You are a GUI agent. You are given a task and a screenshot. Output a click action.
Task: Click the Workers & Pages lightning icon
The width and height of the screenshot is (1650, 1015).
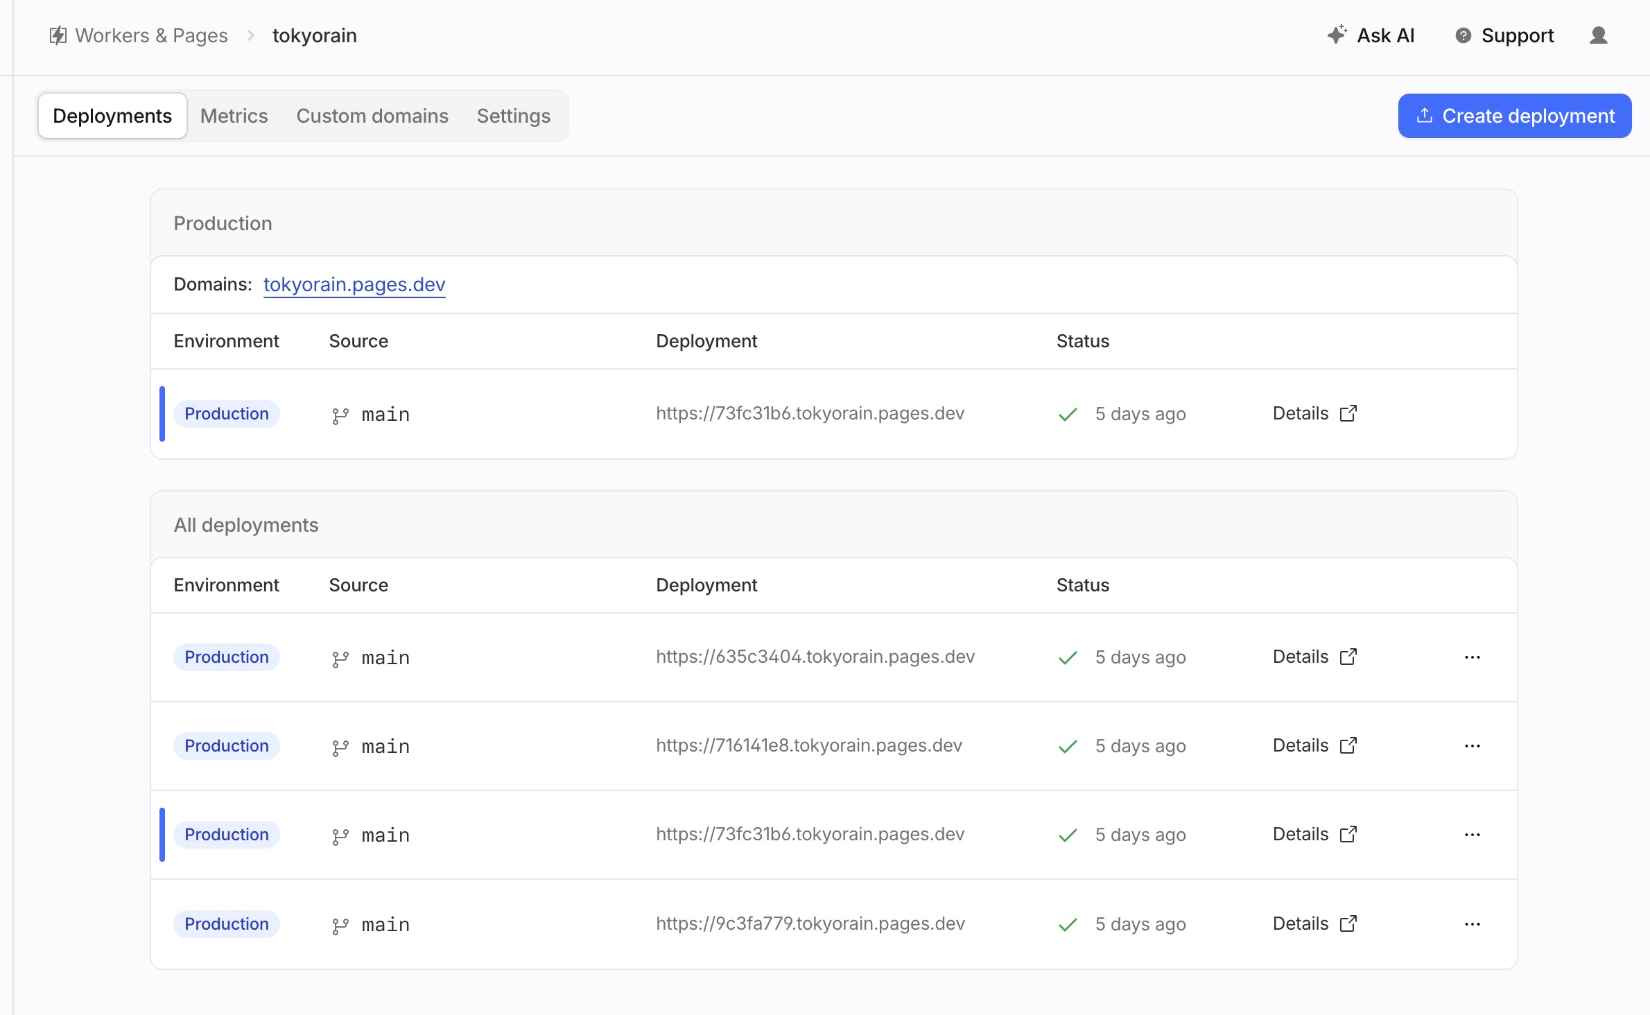click(58, 35)
